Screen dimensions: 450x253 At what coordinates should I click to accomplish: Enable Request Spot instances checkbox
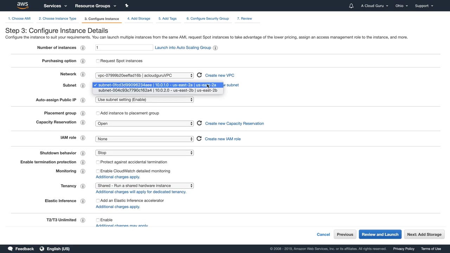pos(98,61)
